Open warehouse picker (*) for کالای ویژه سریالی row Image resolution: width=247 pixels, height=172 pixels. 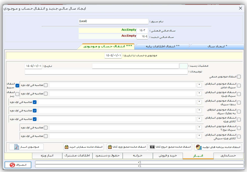(x=199, y=136)
